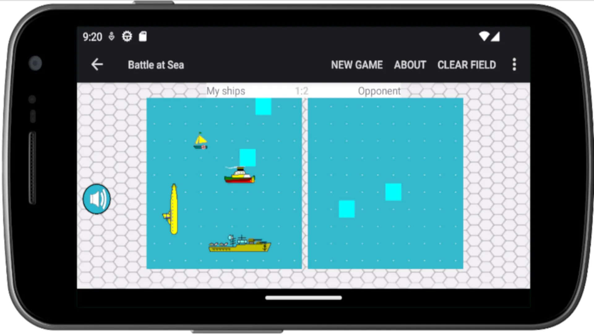594x334 pixels.
Task: Open the ABOUT menu item
Action: pos(410,64)
